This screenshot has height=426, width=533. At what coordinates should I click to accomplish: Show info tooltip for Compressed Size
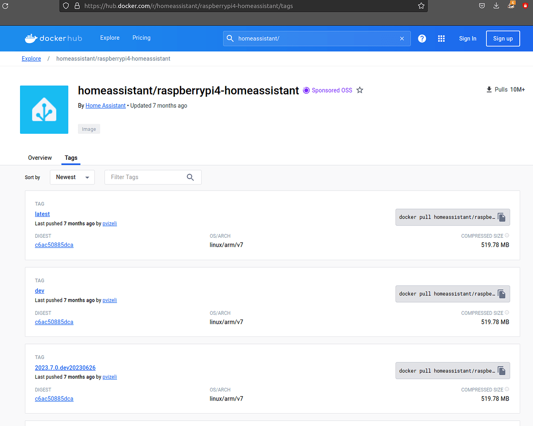coord(507,236)
